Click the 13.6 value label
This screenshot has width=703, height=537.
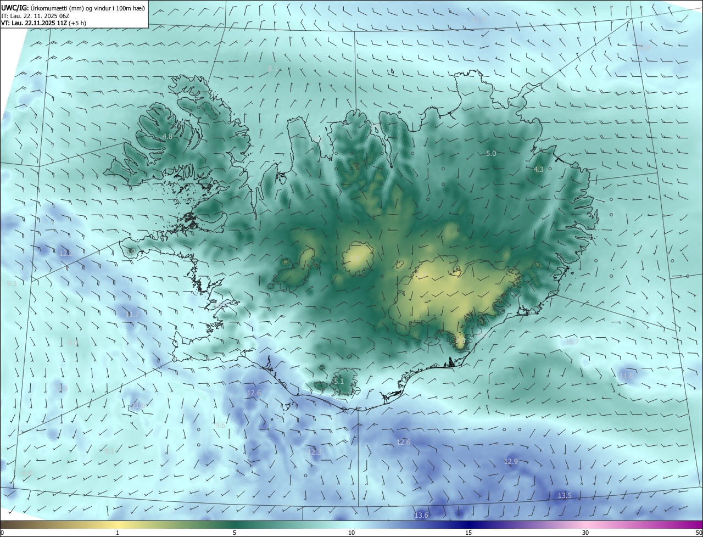point(421,515)
